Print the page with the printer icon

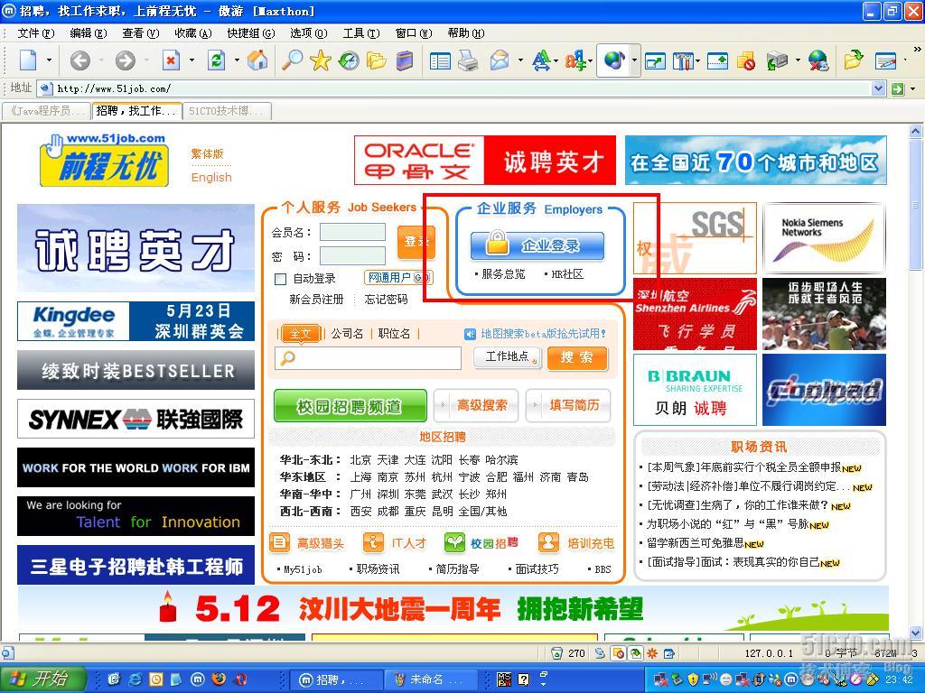pos(469,60)
